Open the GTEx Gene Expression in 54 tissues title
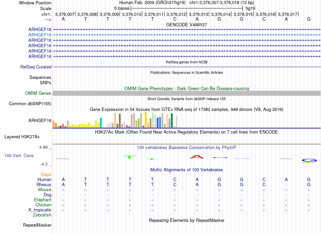 click(187, 110)
